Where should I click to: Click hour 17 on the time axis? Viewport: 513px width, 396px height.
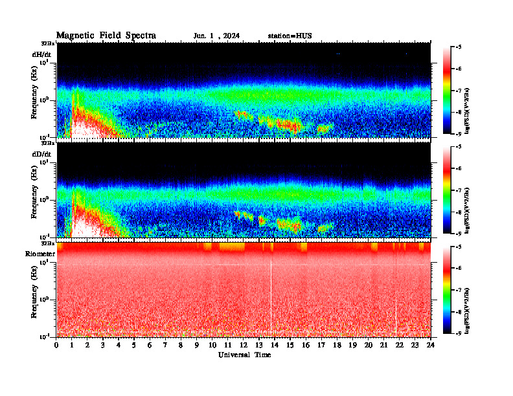[321, 345]
